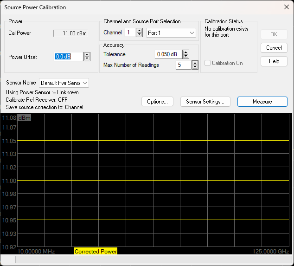Click the Measure button
The width and height of the screenshot is (294, 266).
[262, 102]
